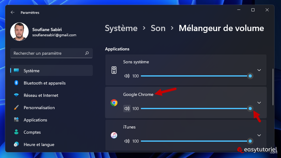Screen dimensions: 281x158
Task: Mute Google Chrome with its speaker icon
Action: point(127,109)
